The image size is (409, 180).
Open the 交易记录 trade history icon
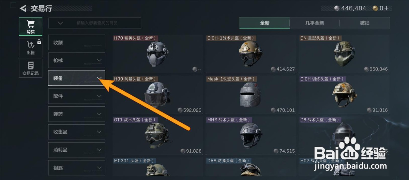31,68
